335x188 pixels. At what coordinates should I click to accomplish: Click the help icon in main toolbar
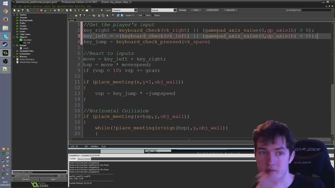coord(102,10)
